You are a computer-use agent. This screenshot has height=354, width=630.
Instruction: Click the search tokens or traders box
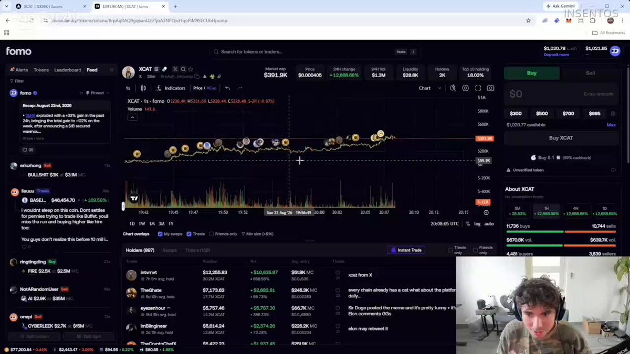tap(316, 51)
